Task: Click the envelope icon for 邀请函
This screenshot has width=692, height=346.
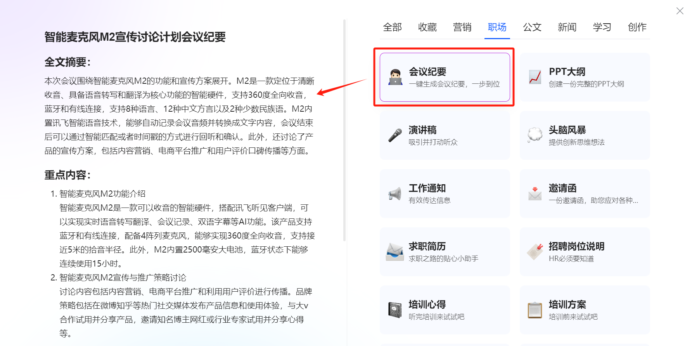Action: tap(535, 194)
